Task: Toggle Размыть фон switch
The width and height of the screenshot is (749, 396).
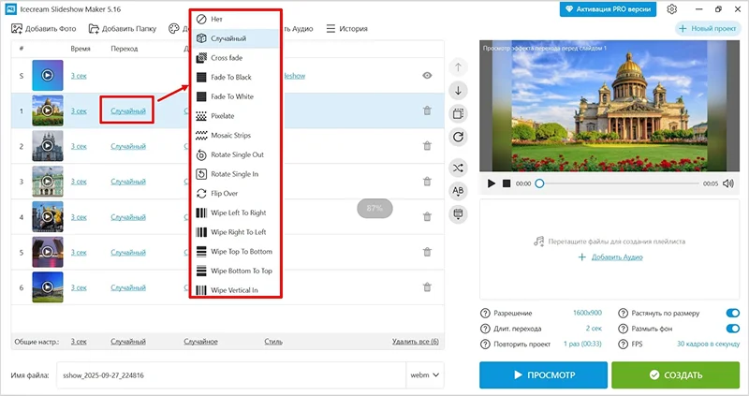Action: [732, 329]
